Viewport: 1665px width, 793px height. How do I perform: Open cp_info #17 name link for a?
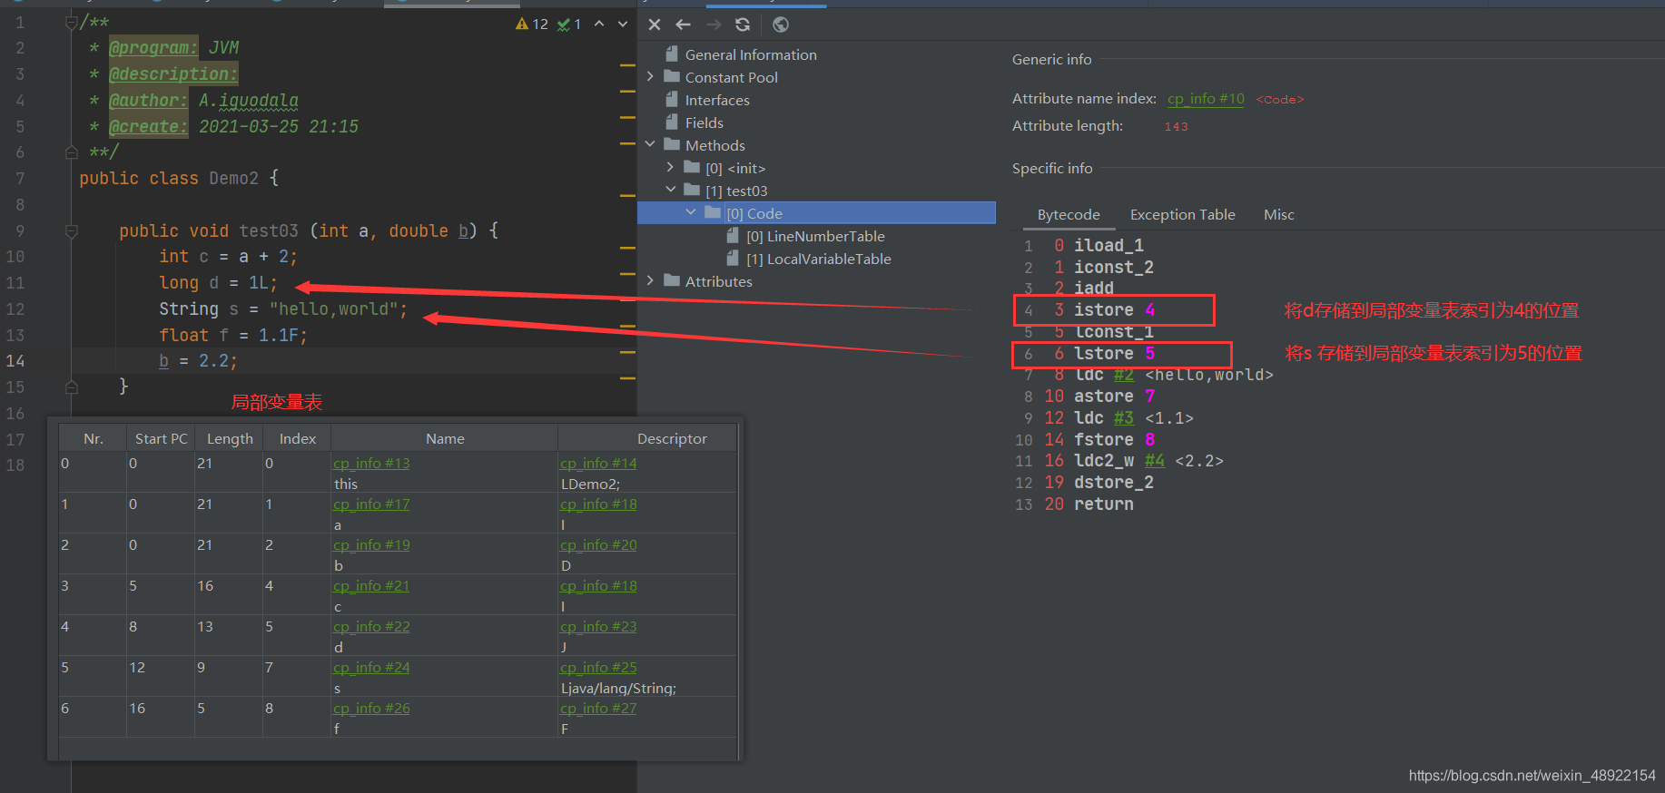coord(371,504)
